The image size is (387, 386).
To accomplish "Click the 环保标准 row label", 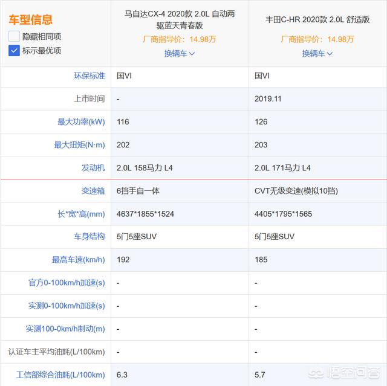I will tap(89, 76).
